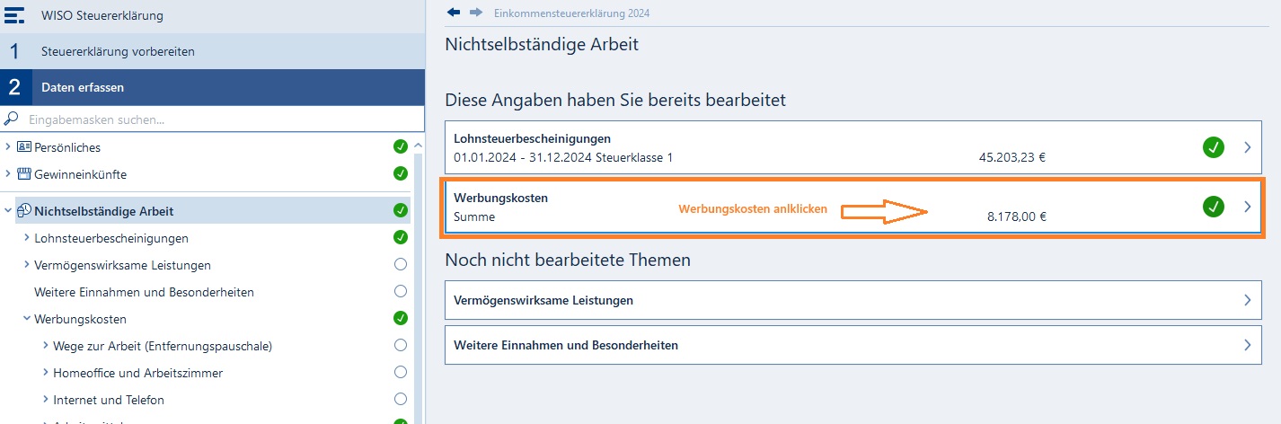The height and width of the screenshot is (424, 1281).
Task: Select Weitere Einnahmen und Besonderheiten tree entry
Action: [x=144, y=292]
